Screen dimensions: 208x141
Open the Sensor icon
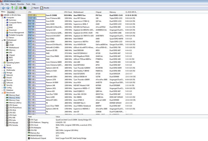coord(7,38)
